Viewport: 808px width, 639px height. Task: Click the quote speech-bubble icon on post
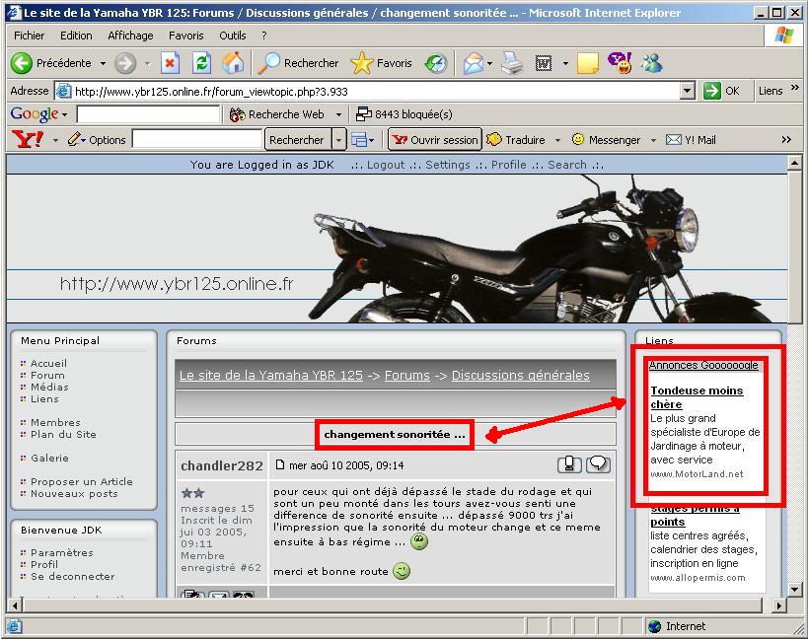[x=598, y=463]
